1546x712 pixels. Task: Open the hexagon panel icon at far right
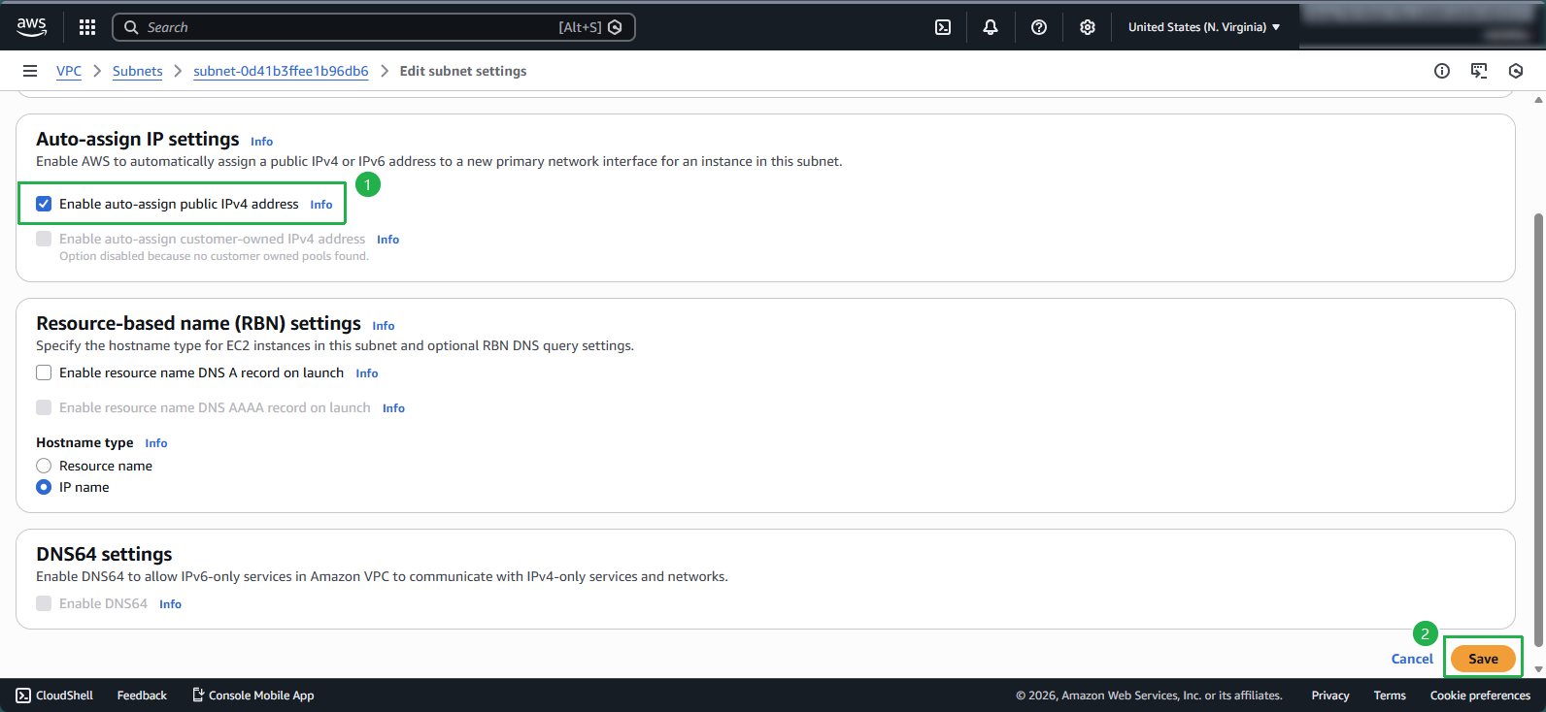(x=1516, y=71)
